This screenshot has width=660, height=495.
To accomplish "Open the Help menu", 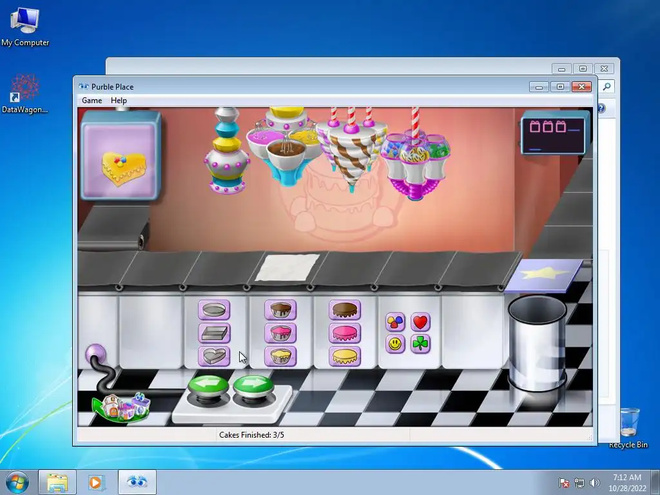I will [x=119, y=101].
